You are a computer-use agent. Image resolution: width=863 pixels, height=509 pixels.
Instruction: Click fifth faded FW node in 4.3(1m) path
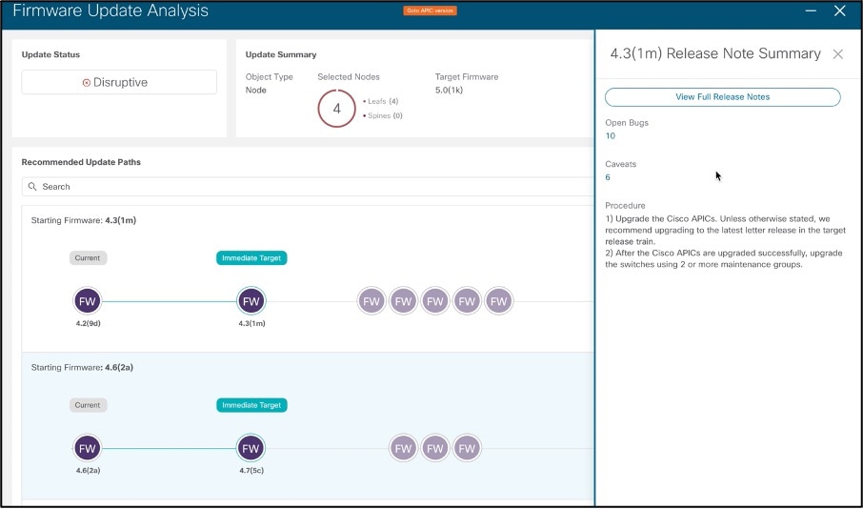[x=498, y=301]
